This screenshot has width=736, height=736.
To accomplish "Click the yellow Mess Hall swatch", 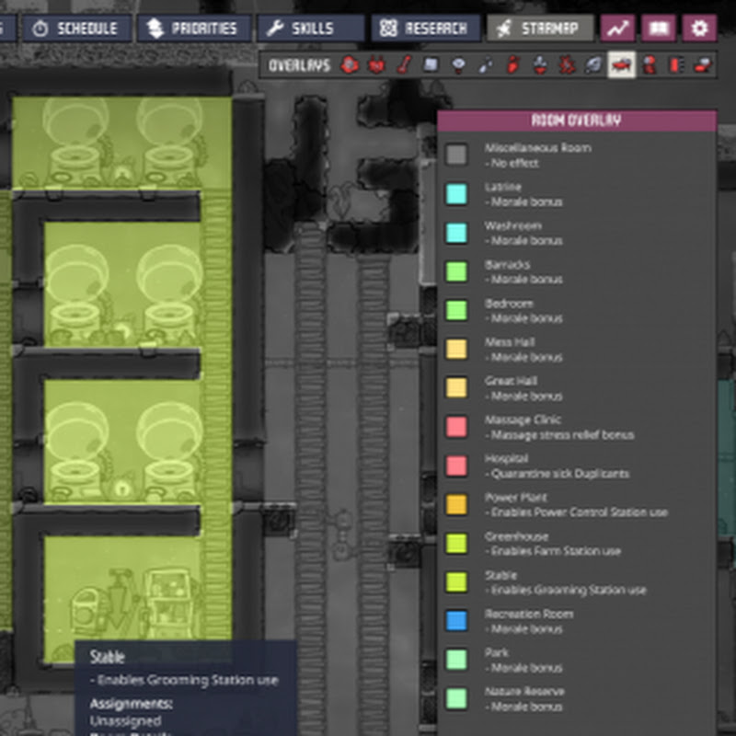I will click(456, 350).
